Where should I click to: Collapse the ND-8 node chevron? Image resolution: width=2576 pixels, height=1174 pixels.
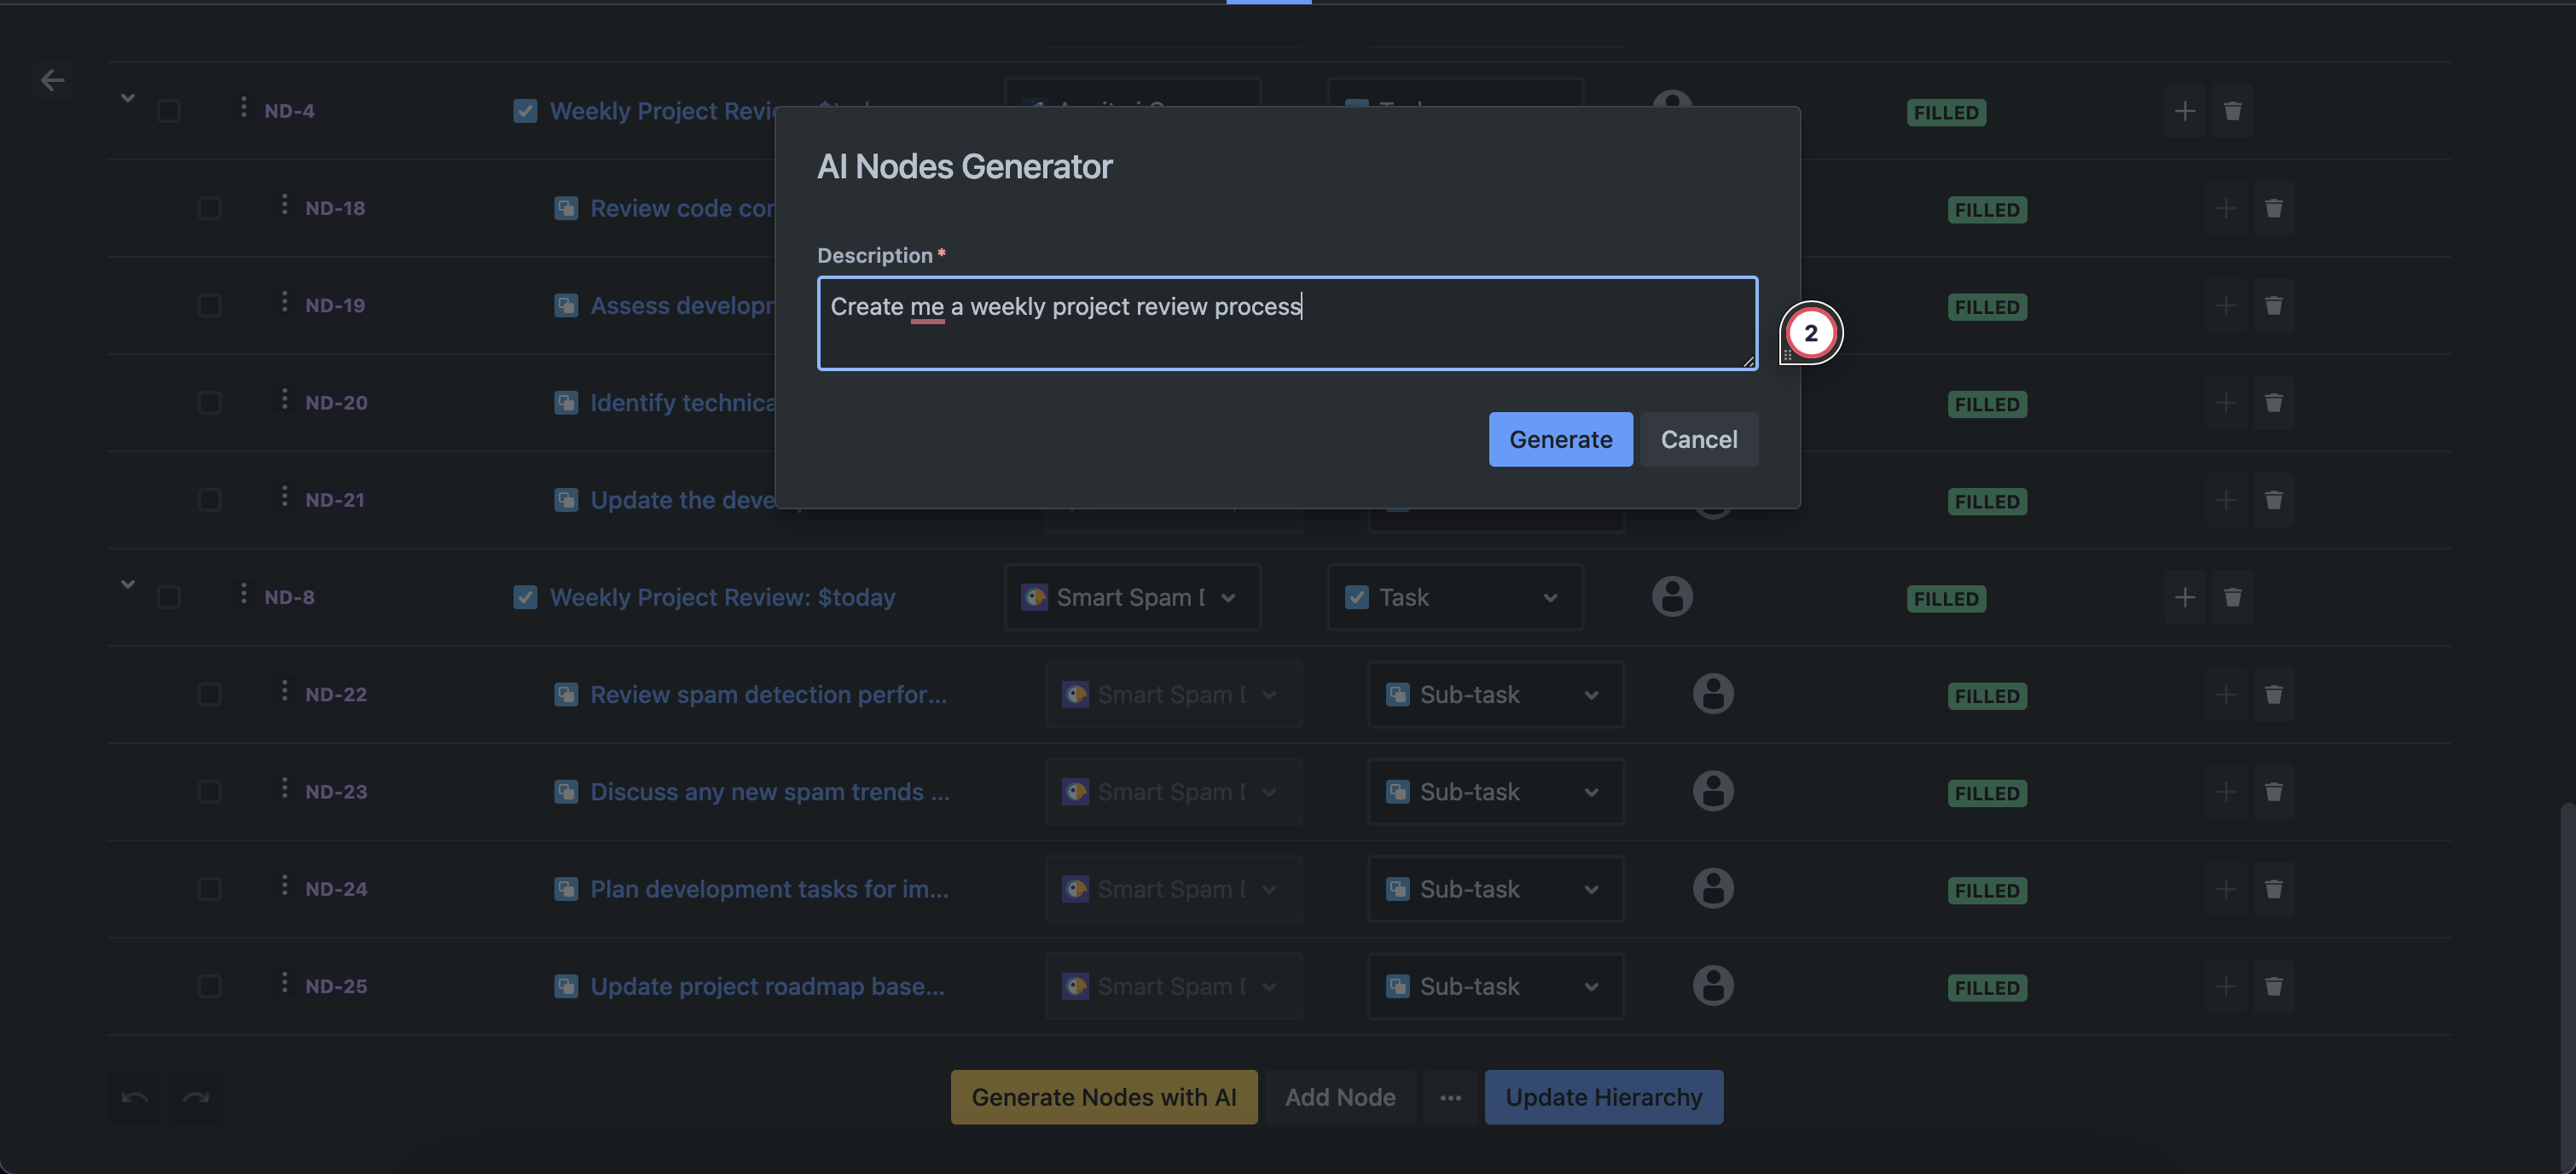pyautogui.click(x=127, y=584)
